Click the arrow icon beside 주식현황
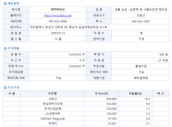 pos(5,48)
